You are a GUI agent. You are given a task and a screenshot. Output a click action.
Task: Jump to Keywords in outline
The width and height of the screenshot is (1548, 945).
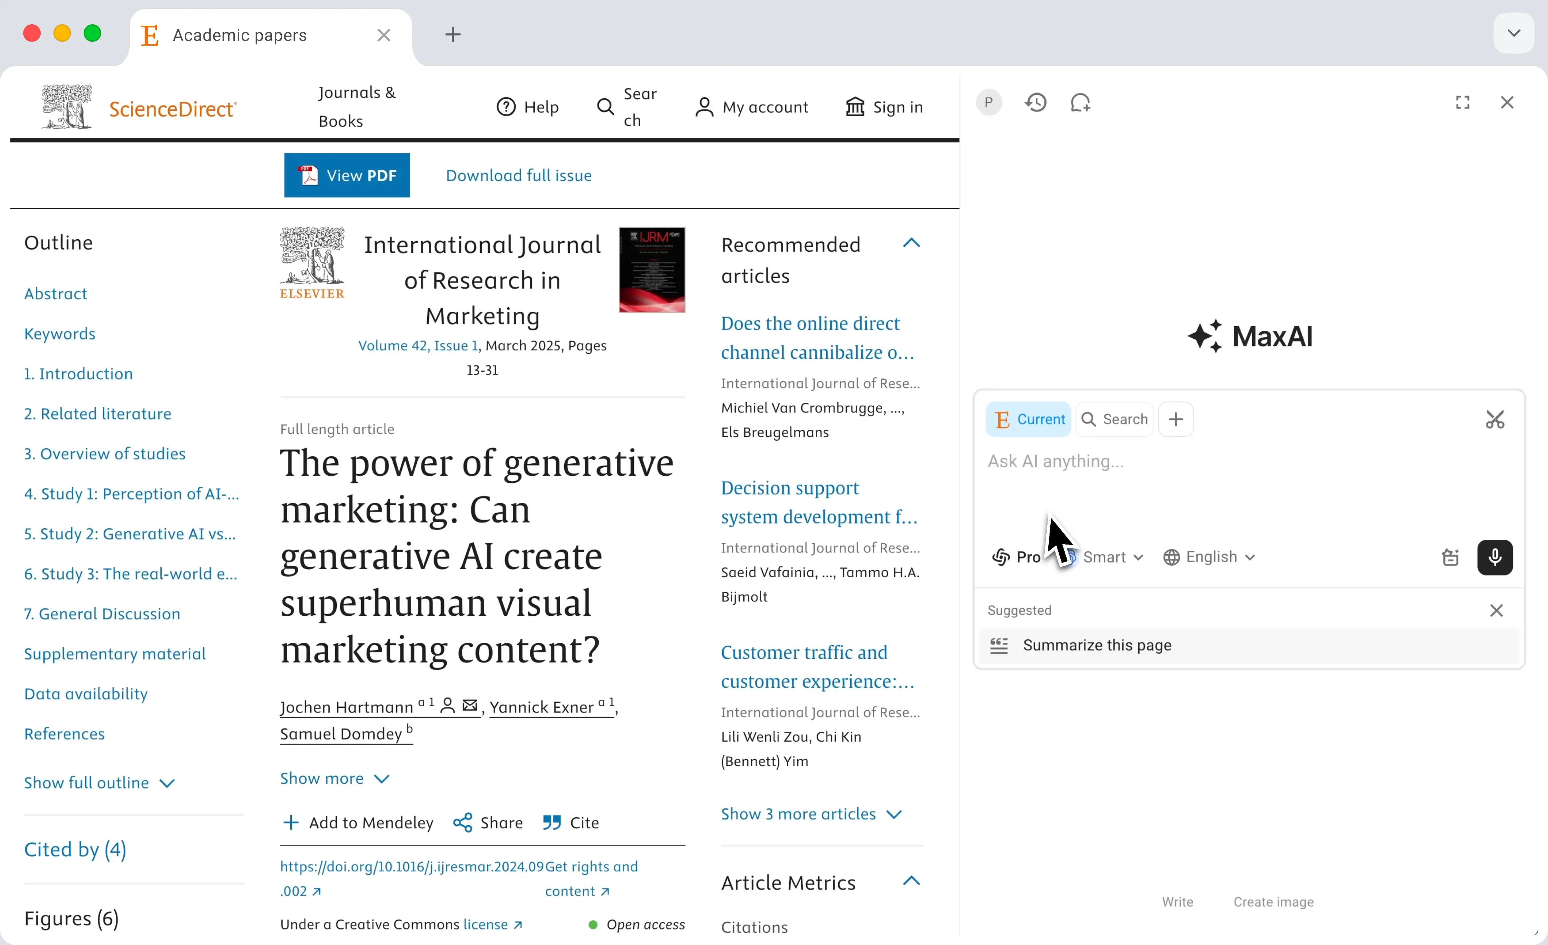click(x=60, y=334)
